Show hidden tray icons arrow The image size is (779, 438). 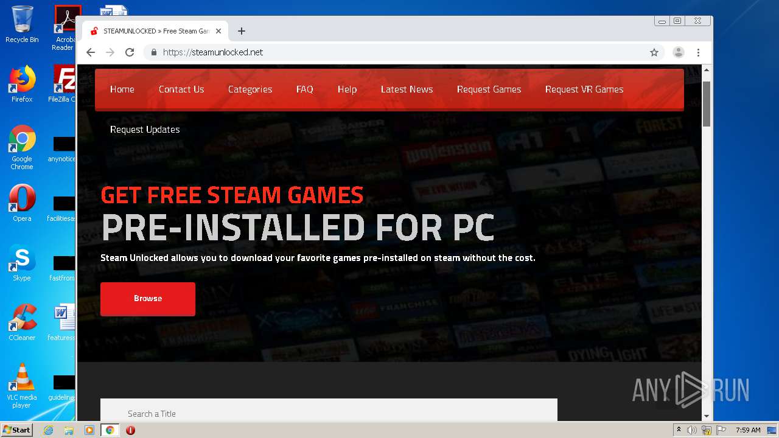(x=679, y=430)
